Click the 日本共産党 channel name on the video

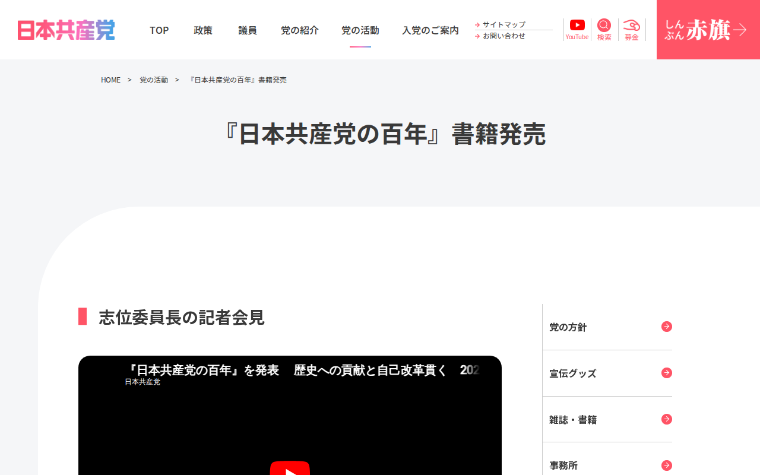[x=142, y=382]
